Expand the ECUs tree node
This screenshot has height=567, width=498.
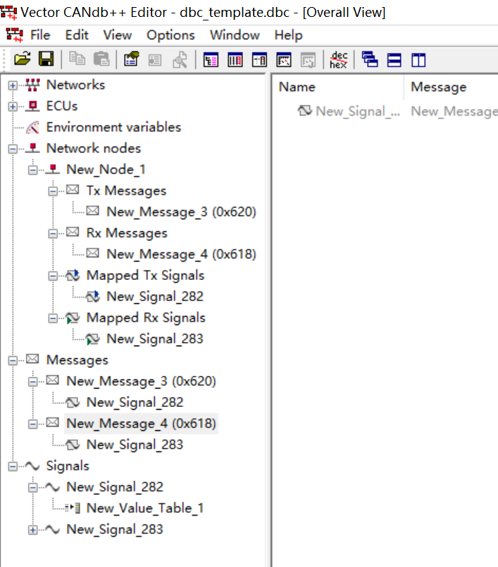tap(13, 106)
